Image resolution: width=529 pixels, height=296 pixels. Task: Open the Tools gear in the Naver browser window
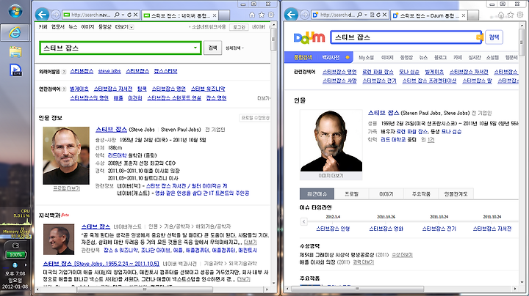click(x=271, y=15)
